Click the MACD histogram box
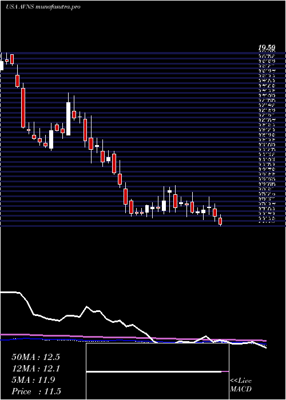This screenshot has height=400, width=286. [x=157, y=371]
